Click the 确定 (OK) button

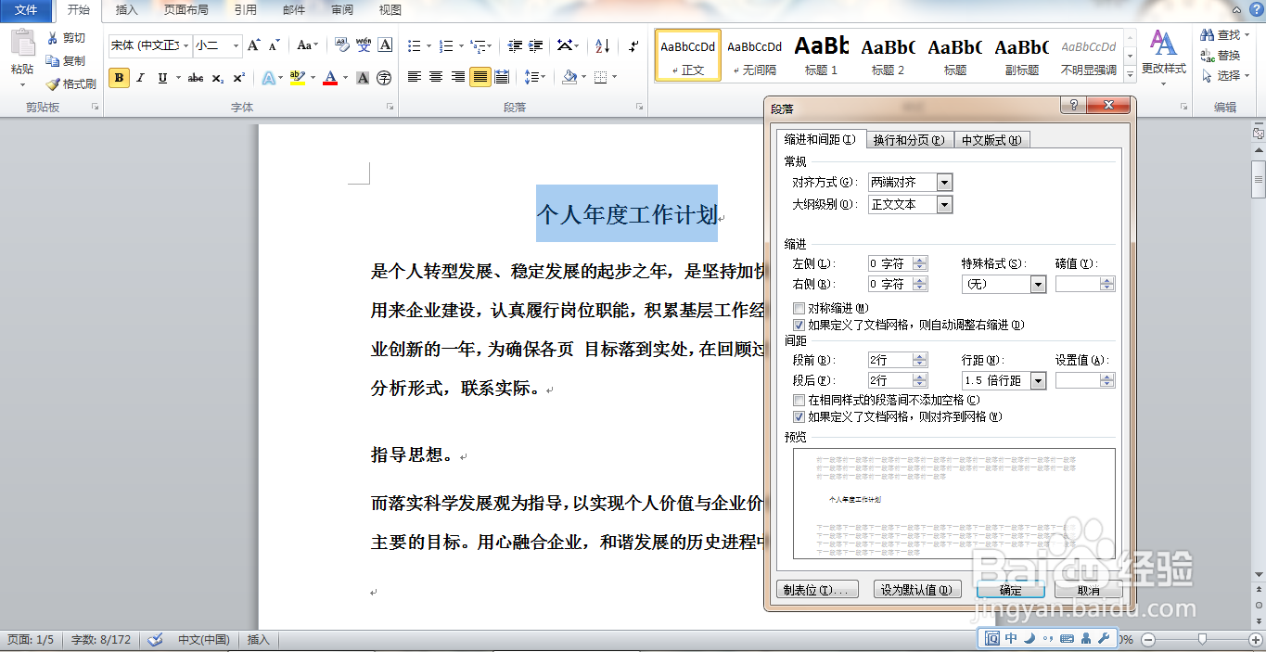1010,590
